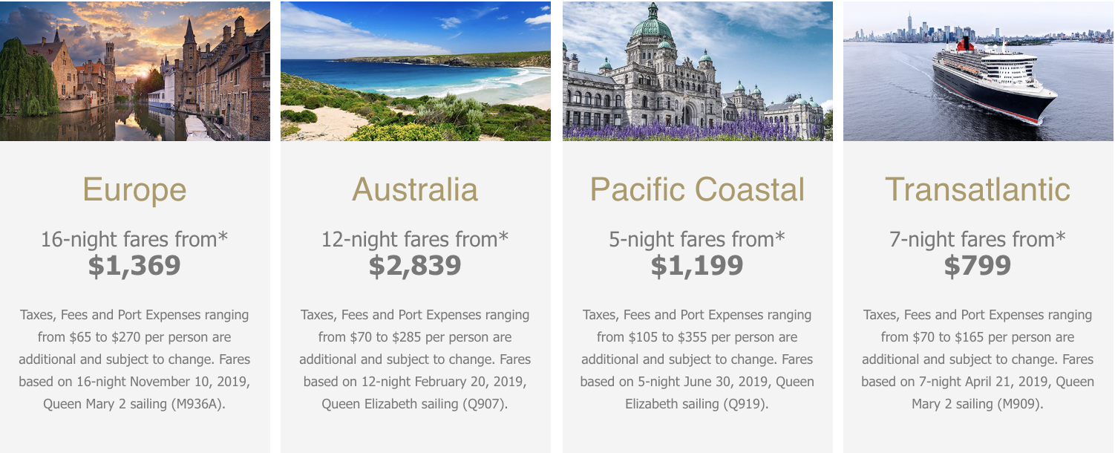The width and height of the screenshot is (1115, 453).
Task: Select the Pacific Coastal heading
Action: [697, 189]
